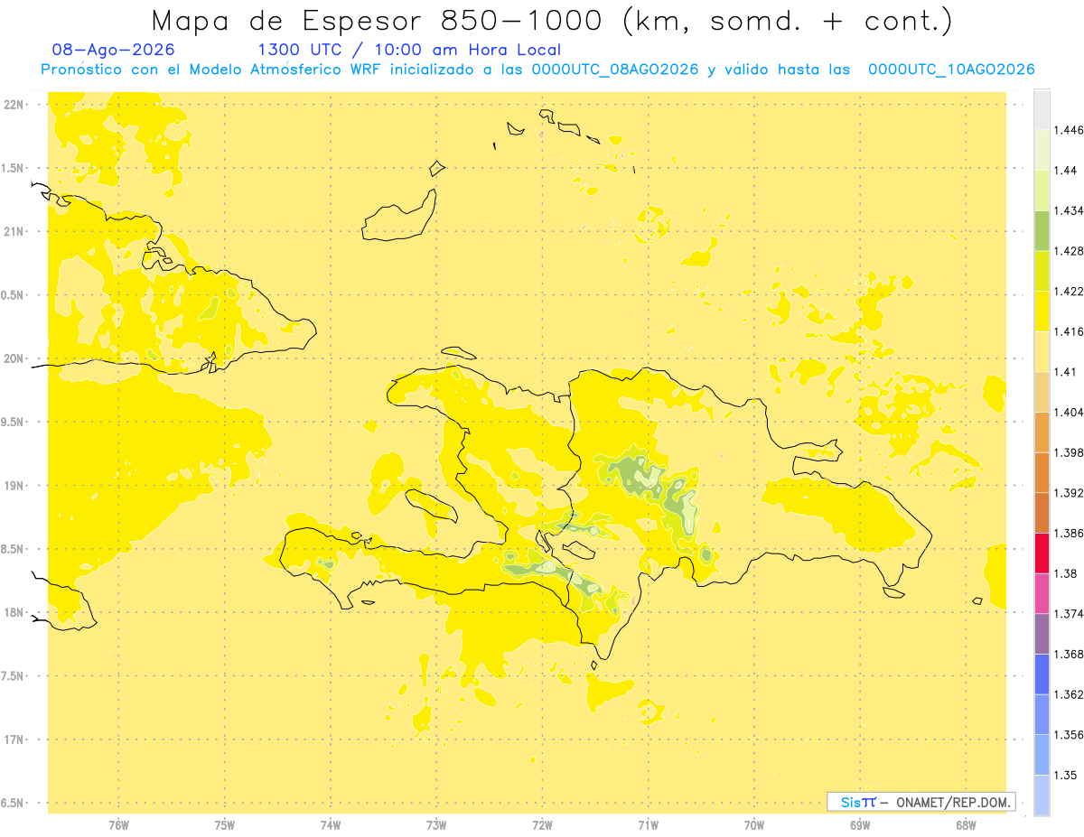Click the orange legend swatch between 1.398 and 1.404
The image size is (1084, 837).
pyautogui.click(x=1042, y=432)
